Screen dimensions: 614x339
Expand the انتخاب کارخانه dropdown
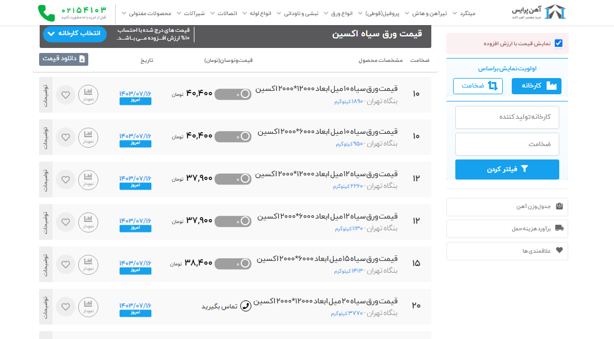[x=74, y=33]
